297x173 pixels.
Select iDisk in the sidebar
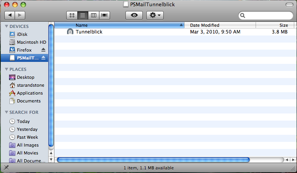(24, 34)
